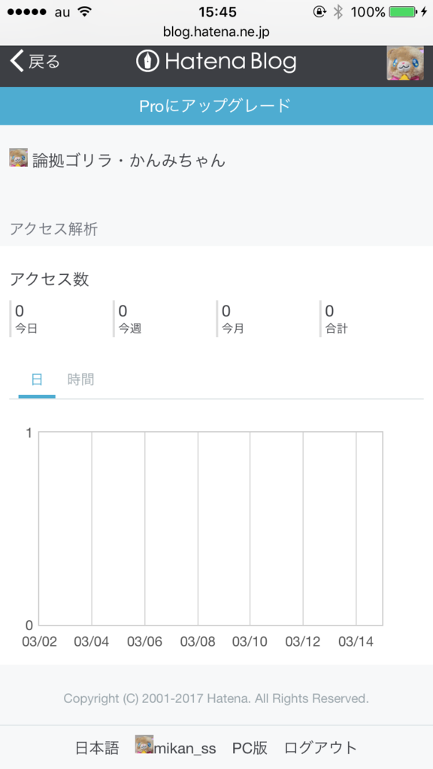This screenshot has height=769, width=433.
Task: Tap the Wi-Fi icon in status bar
Action: point(86,12)
